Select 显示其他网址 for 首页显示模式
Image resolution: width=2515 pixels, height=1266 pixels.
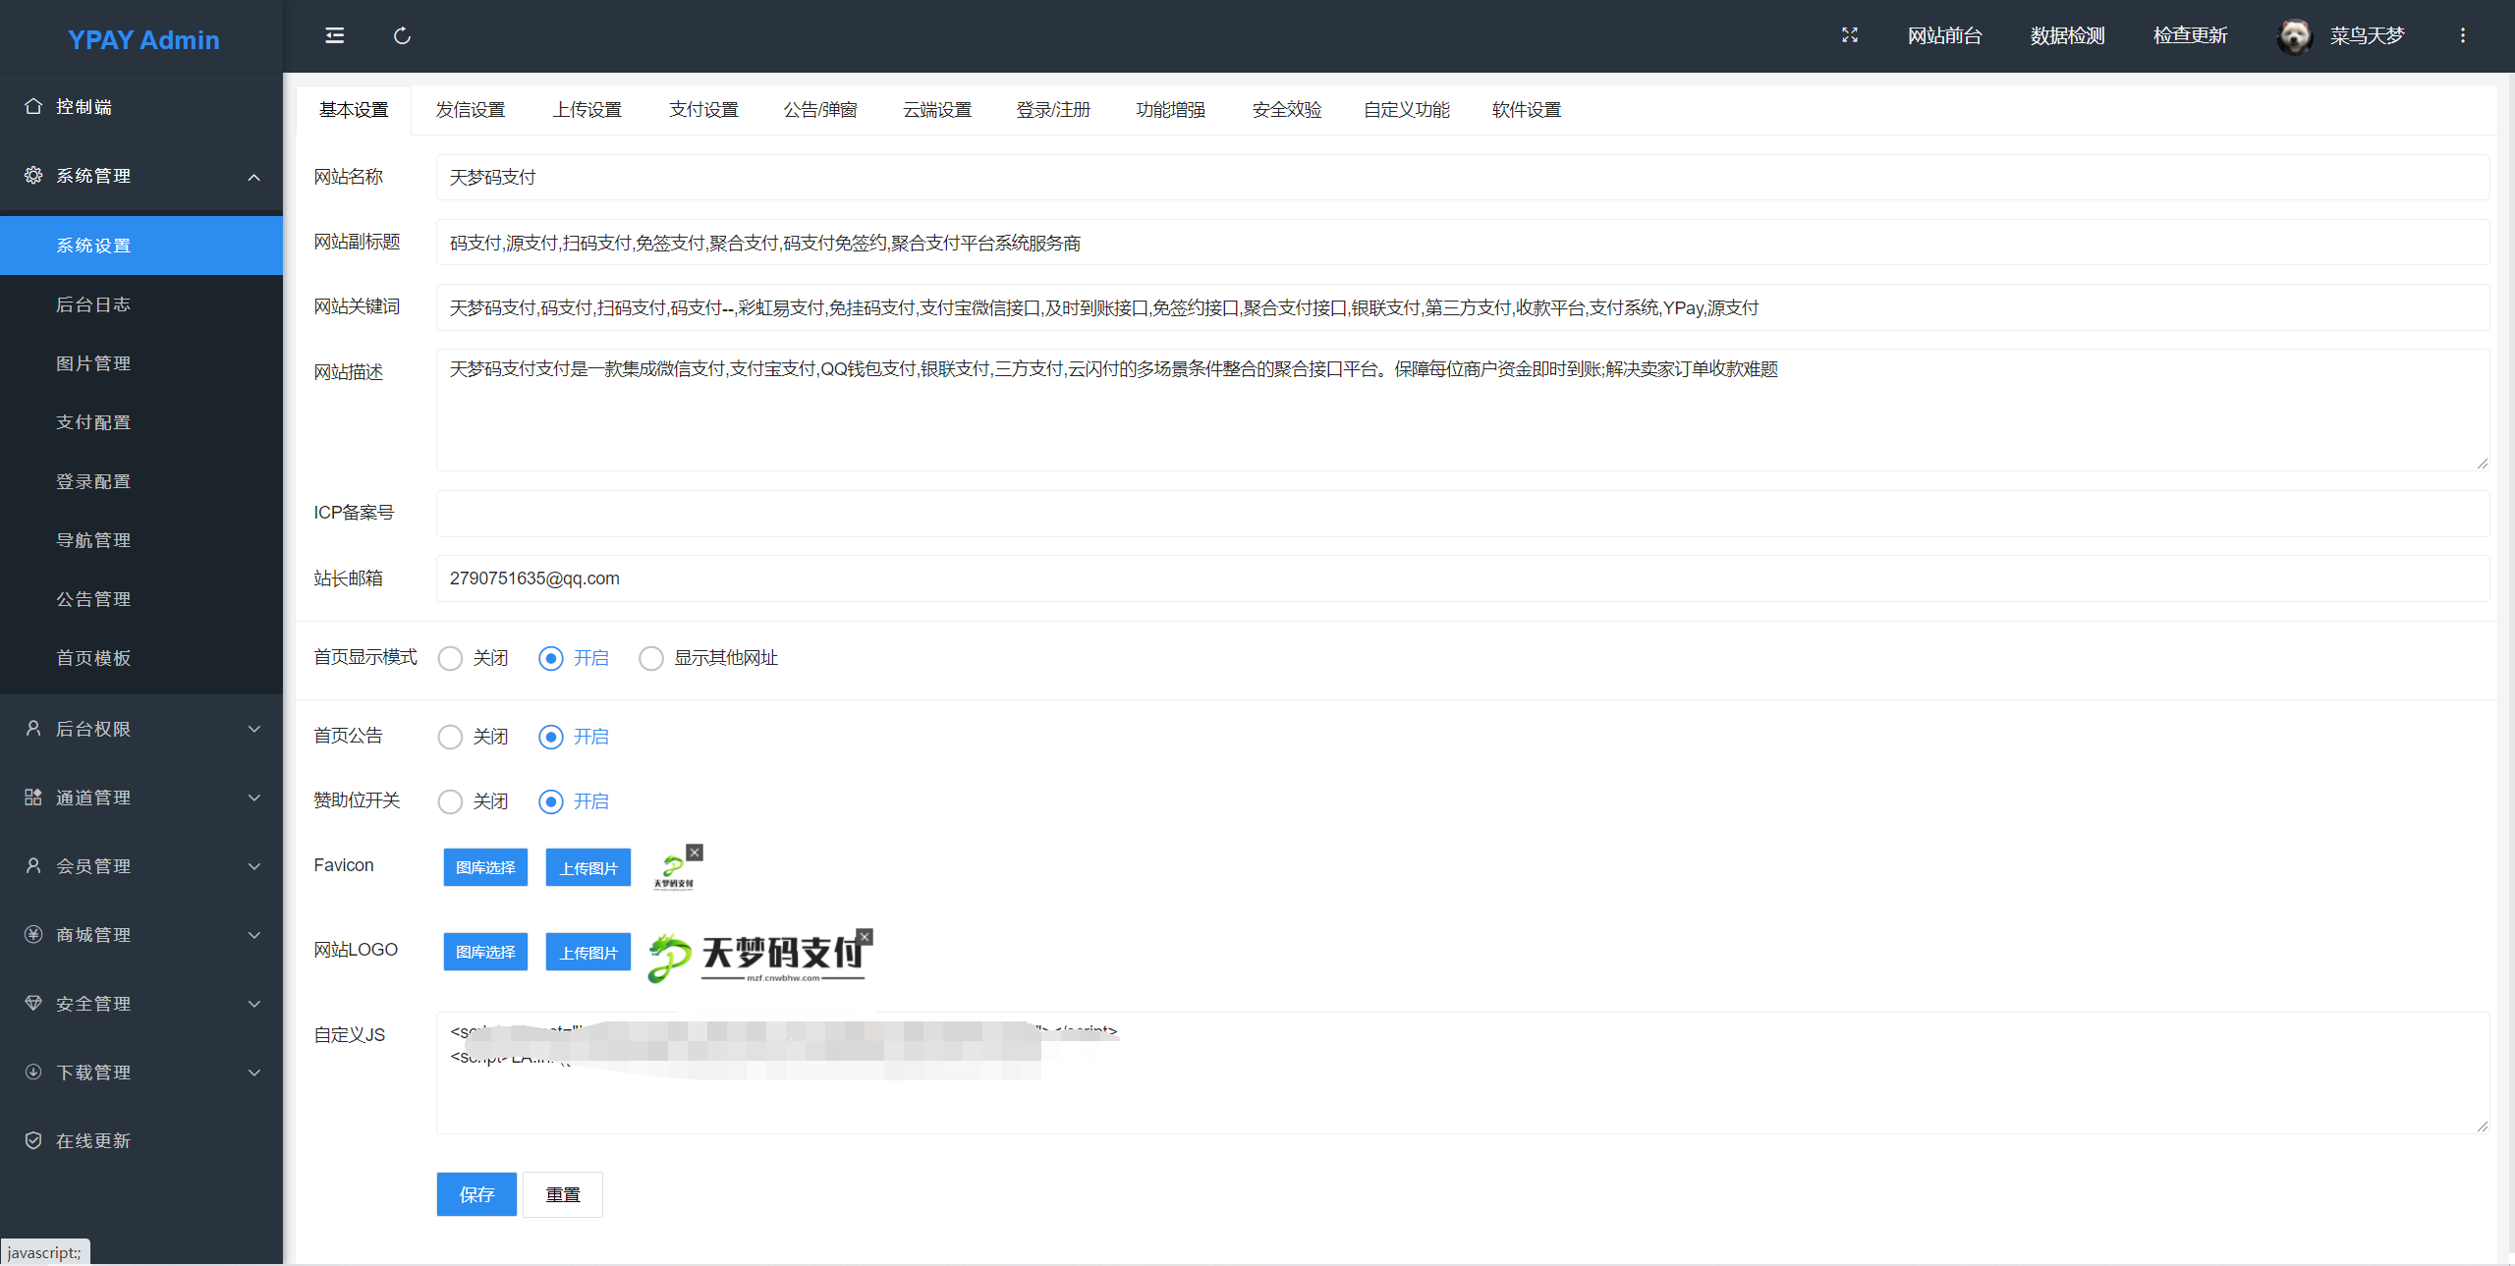coord(651,658)
